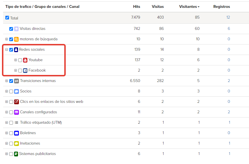This screenshot has width=249, height=164.
Task: Click the Sistemas publicitarios green icon
Action: (x=16, y=154)
